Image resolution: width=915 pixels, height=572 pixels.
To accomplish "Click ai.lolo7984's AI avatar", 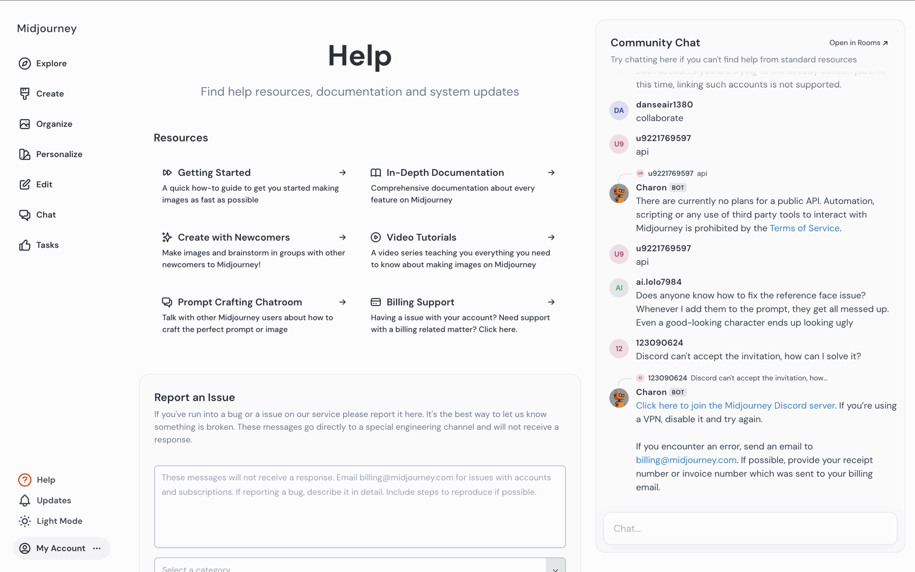I will (x=619, y=288).
